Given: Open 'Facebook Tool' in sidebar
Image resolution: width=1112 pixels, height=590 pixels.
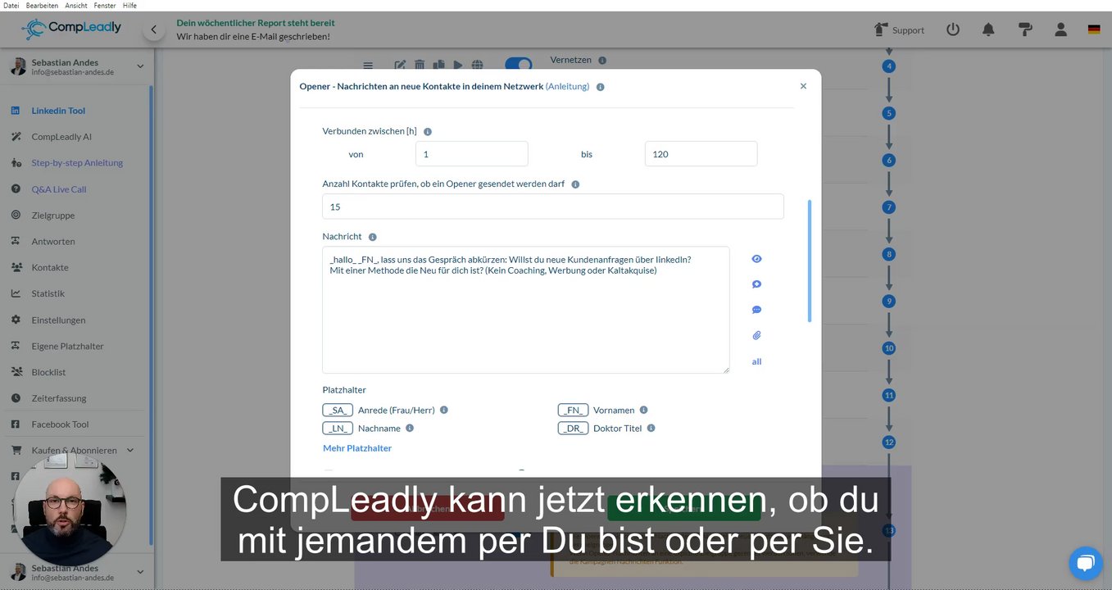Looking at the screenshot, I should (60, 424).
